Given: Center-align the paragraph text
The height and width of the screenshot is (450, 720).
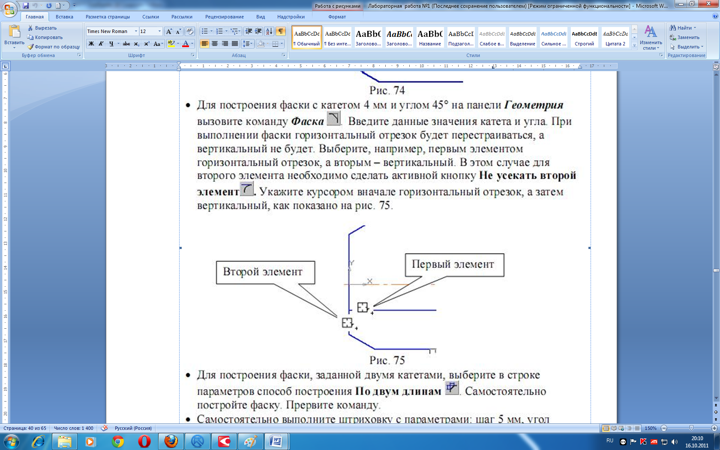Looking at the screenshot, I should click(x=215, y=44).
